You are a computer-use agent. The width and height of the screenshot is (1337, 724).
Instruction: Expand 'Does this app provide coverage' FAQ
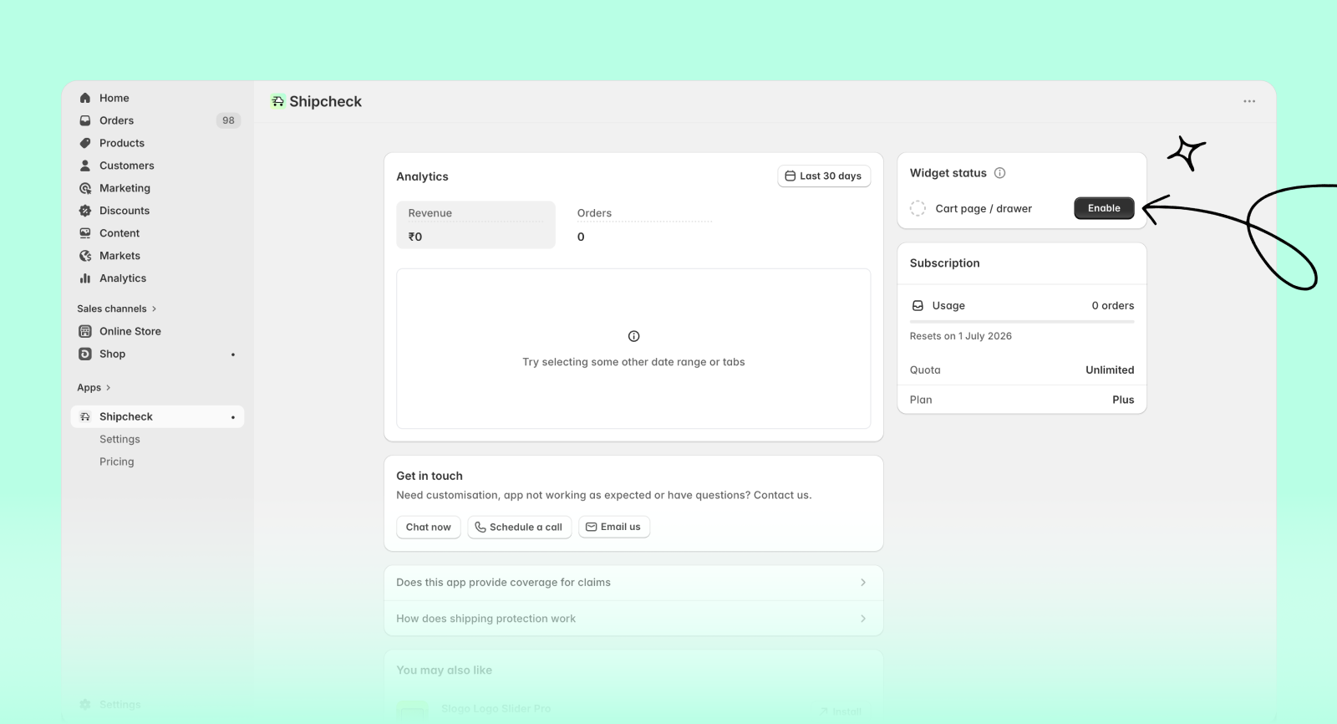[633, 583]
